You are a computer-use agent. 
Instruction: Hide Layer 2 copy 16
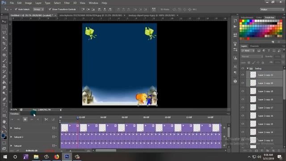[243, 116]
